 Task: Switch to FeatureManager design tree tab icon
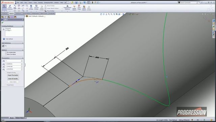(x=2, y=17)
